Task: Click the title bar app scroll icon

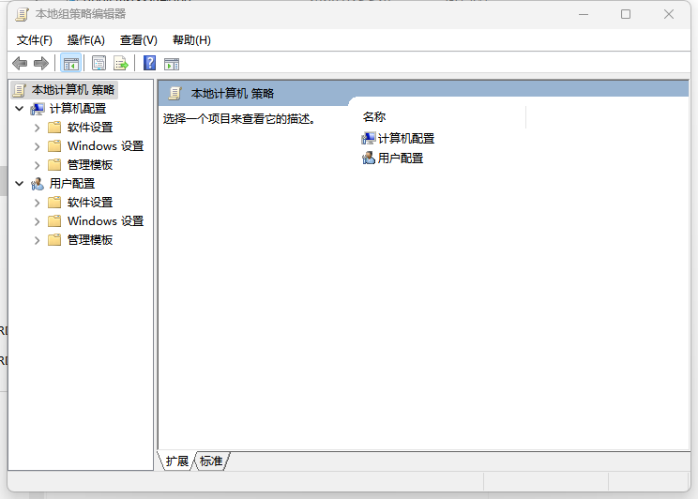Action: (x=22, y=14)
